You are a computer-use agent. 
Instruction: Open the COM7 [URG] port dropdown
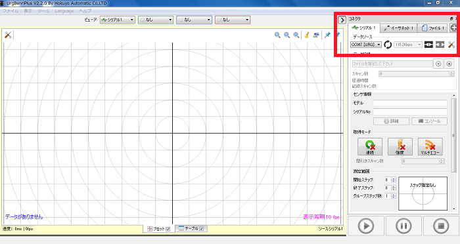pos(366,45)
